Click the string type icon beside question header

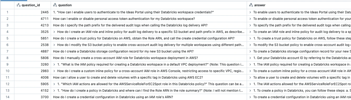coord(55,5)
